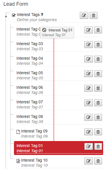Select the Interest Tag 10 page icon

[18, 161]
